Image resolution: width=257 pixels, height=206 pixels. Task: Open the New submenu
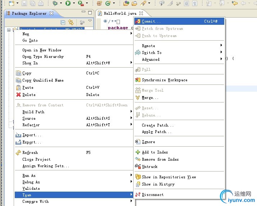74,34
